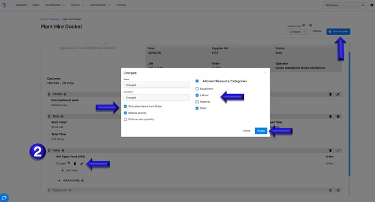
Task: Close the Charged dialog with X
Action: 265,72
